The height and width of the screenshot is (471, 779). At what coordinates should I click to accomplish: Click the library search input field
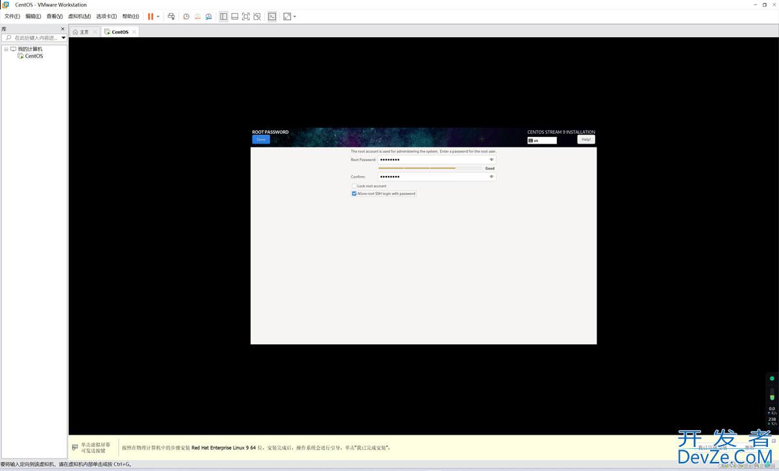point(34,38)
